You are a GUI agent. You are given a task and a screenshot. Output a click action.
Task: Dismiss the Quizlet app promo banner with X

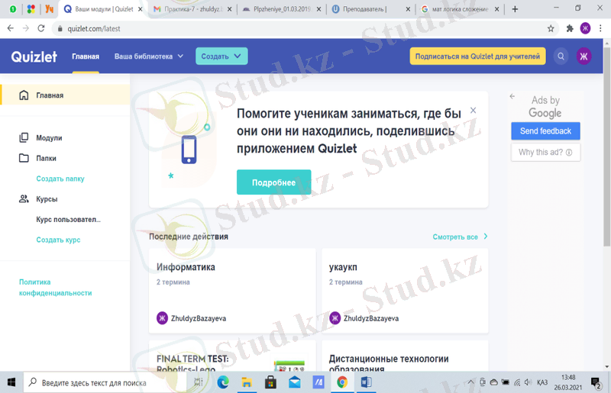(473, 110)
